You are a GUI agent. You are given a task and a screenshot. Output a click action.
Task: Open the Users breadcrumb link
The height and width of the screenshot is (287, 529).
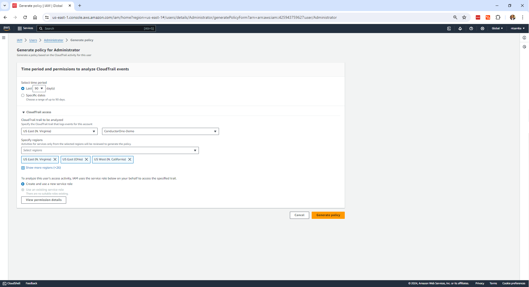click(33, 40)
